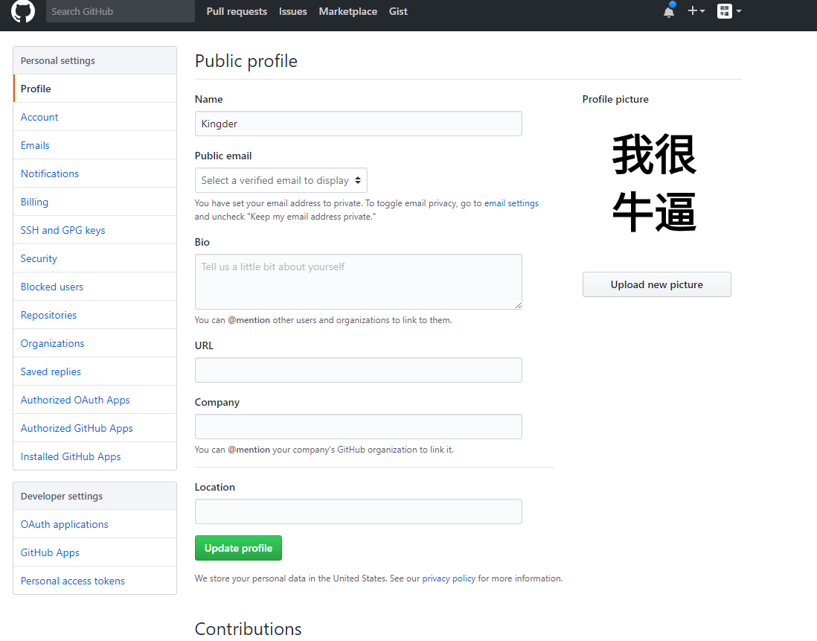817x641 pixels.
Task: Click the URL input field
Action: coord(359,370)
